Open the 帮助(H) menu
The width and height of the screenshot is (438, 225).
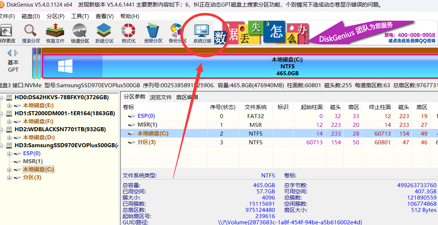pyautogui.click(x=130, y=16)
